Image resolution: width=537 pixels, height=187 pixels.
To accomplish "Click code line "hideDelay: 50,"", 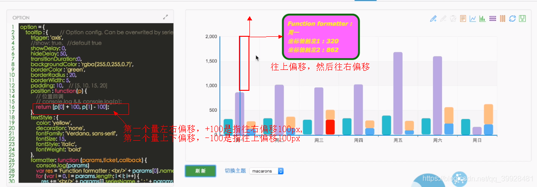I will pyautogui.click(x=48, y=54).
